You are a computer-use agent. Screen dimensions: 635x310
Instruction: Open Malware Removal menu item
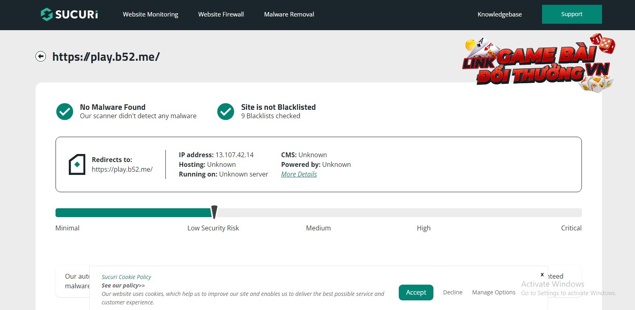(x=289, y=14)
